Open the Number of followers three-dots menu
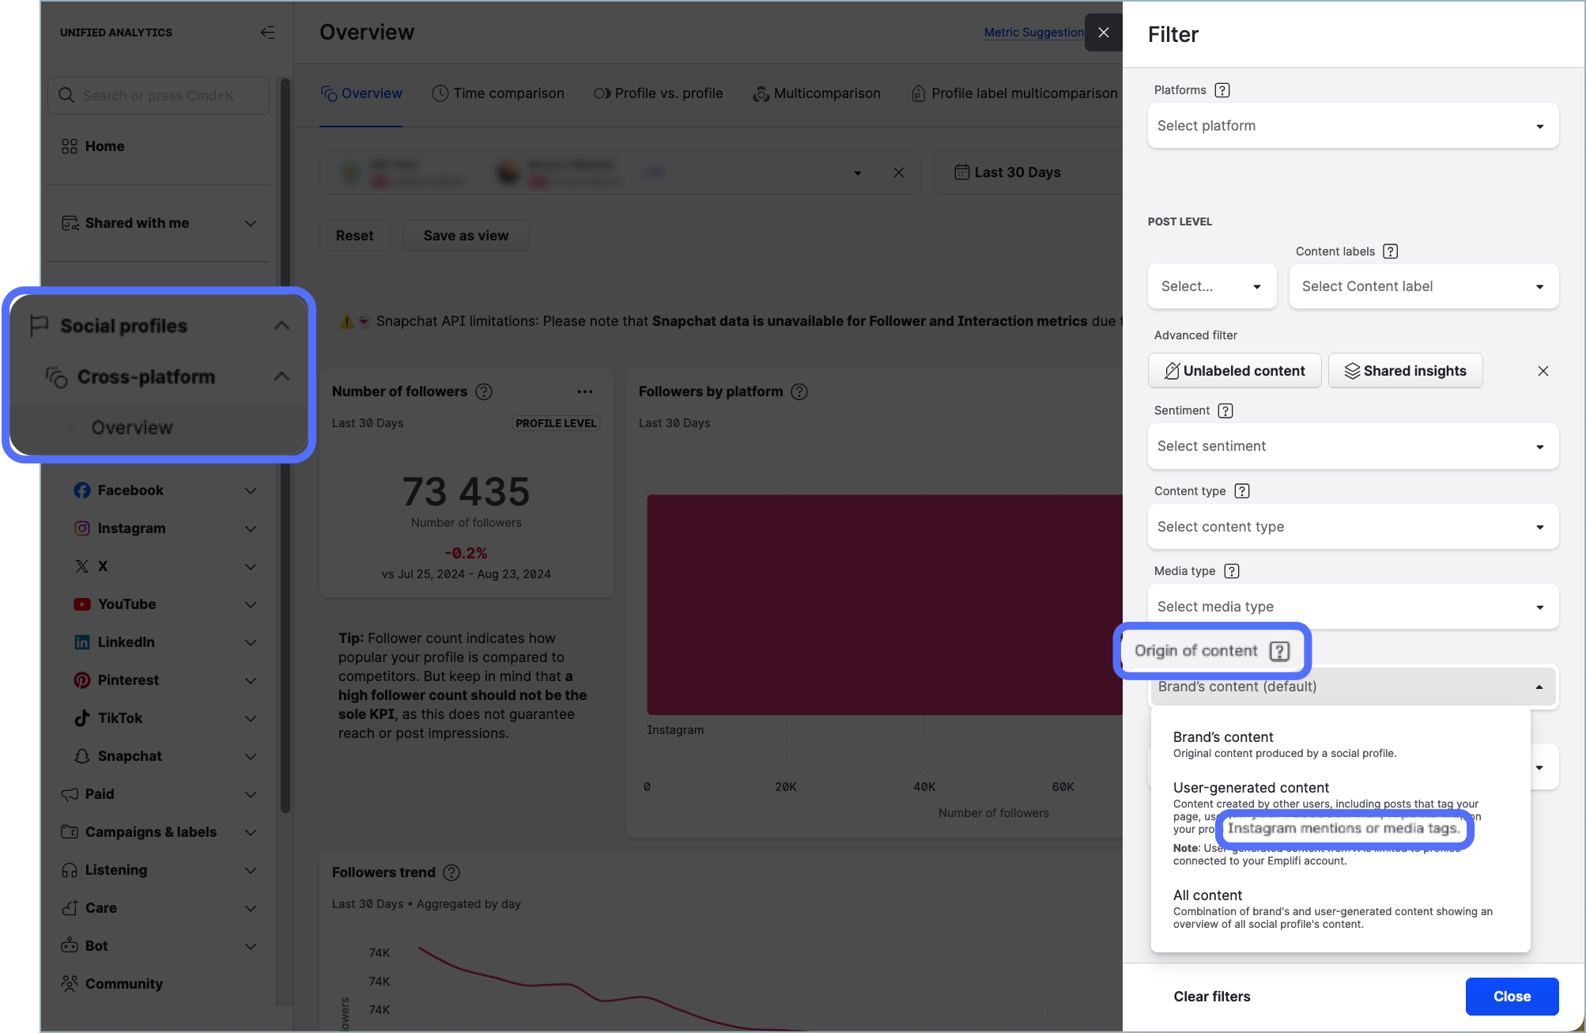The width and height of the screenshot is (1586, 1033). coord(585,392)
